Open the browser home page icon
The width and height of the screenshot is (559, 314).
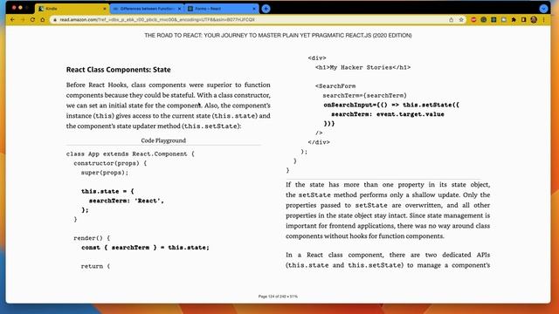click(43, 19)
